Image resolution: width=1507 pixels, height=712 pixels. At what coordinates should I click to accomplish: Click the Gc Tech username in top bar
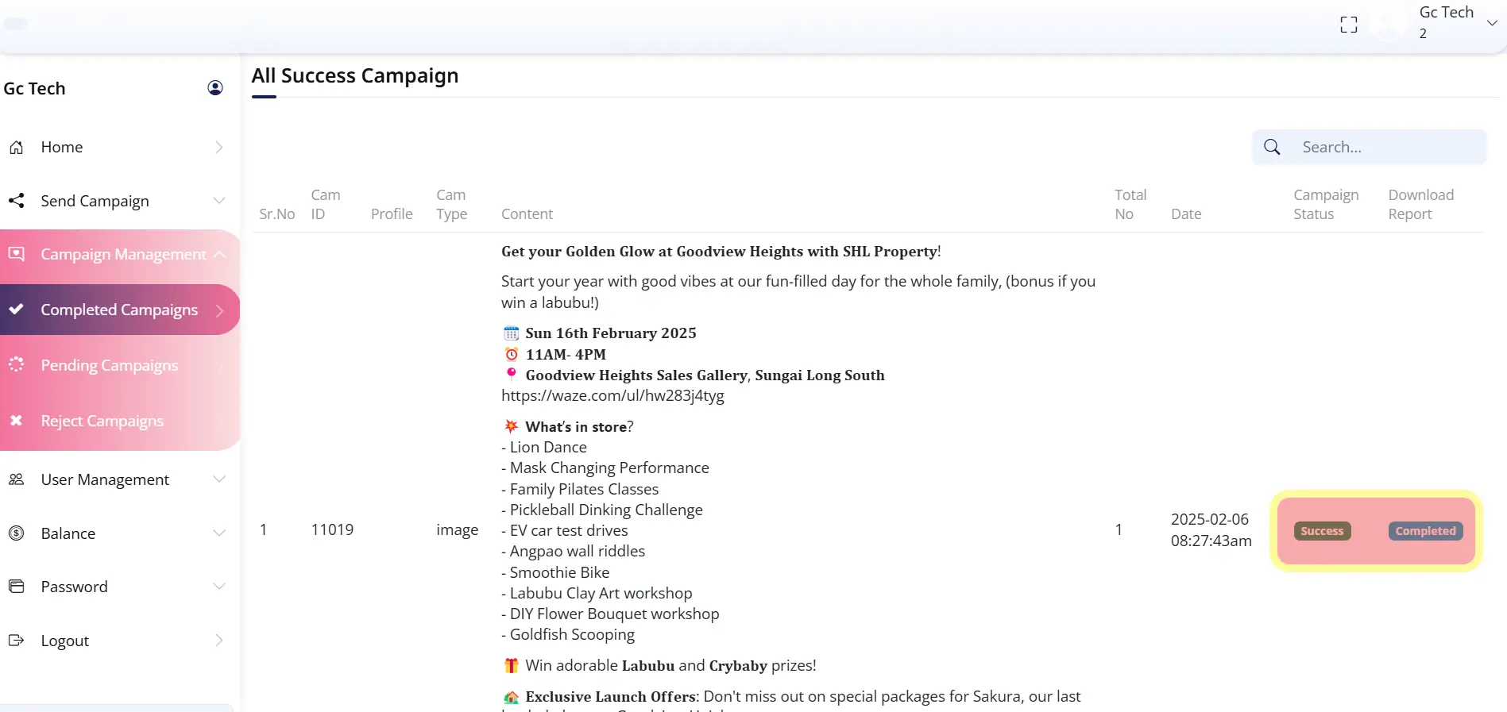(x=1446, y=12)
